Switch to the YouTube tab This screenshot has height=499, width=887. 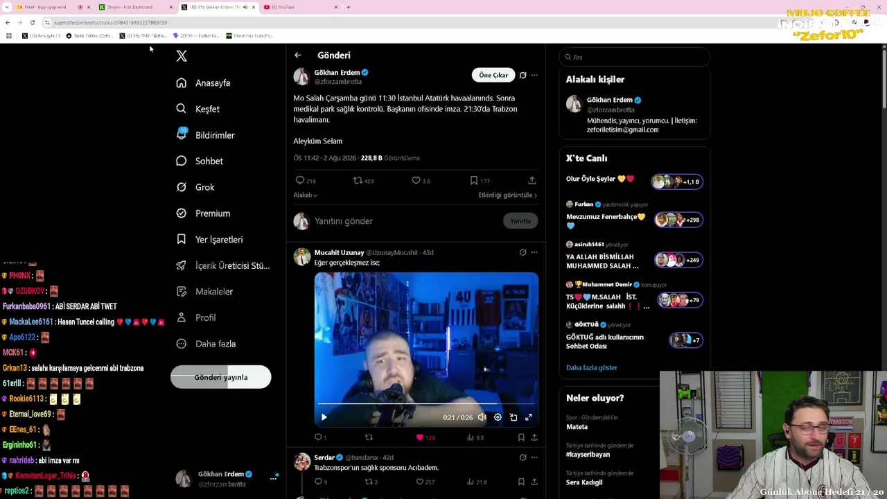pos(300,7)
